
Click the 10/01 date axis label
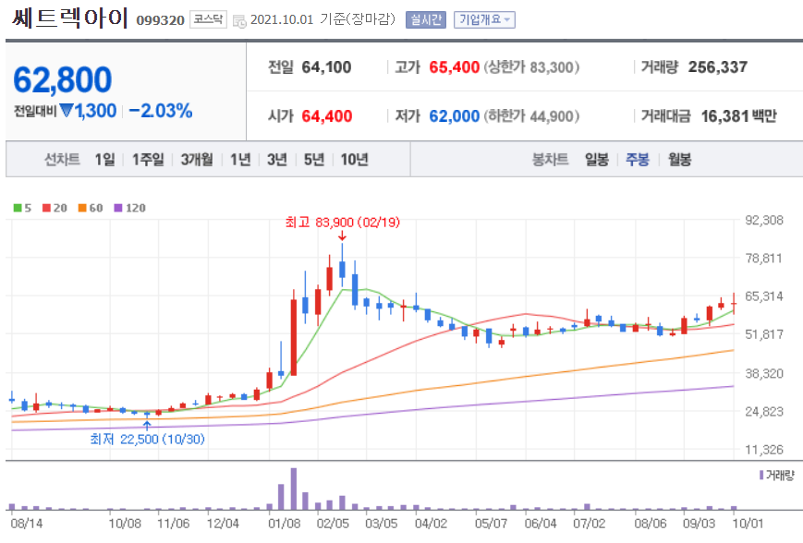[x=748, y=524]
